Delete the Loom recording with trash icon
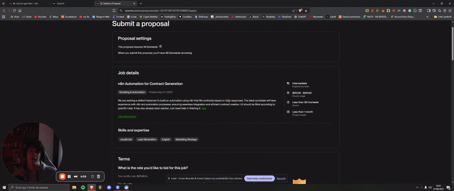This screenshot has width=454, height=191. (x=98, y=176)
